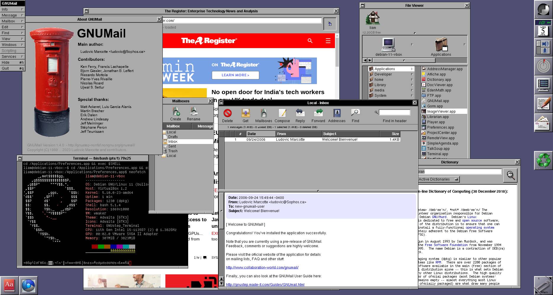This screenshot has height=295, width=553.
Task: Click the Find in header search field
Action: 394,112
